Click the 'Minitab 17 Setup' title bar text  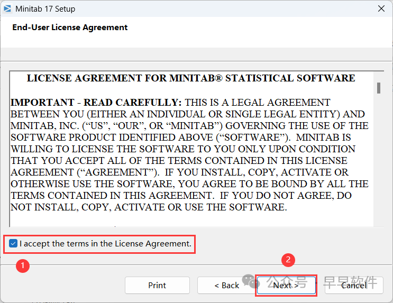click(x=47, y=8)
